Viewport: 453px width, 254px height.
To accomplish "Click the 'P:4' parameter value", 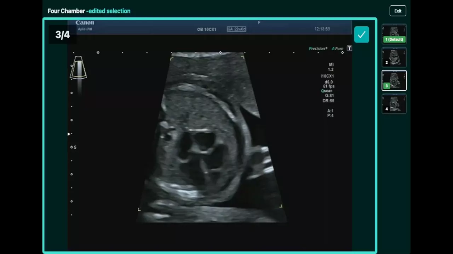I will point(331,115).
